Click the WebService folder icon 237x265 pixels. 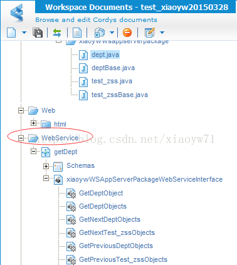[x=33, y=138]
